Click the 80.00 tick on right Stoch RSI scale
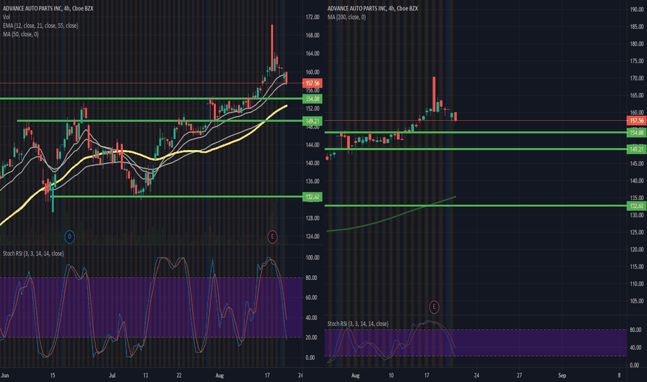This screenshot has height=382, width=647. pos(635,330)
